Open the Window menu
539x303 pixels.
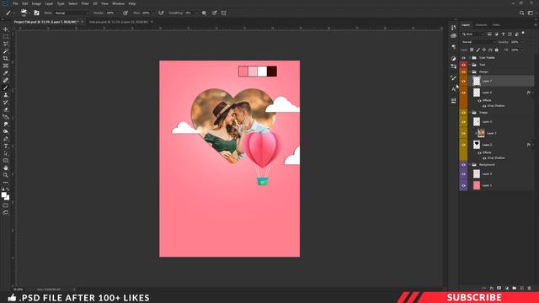(x=118, y=3)
